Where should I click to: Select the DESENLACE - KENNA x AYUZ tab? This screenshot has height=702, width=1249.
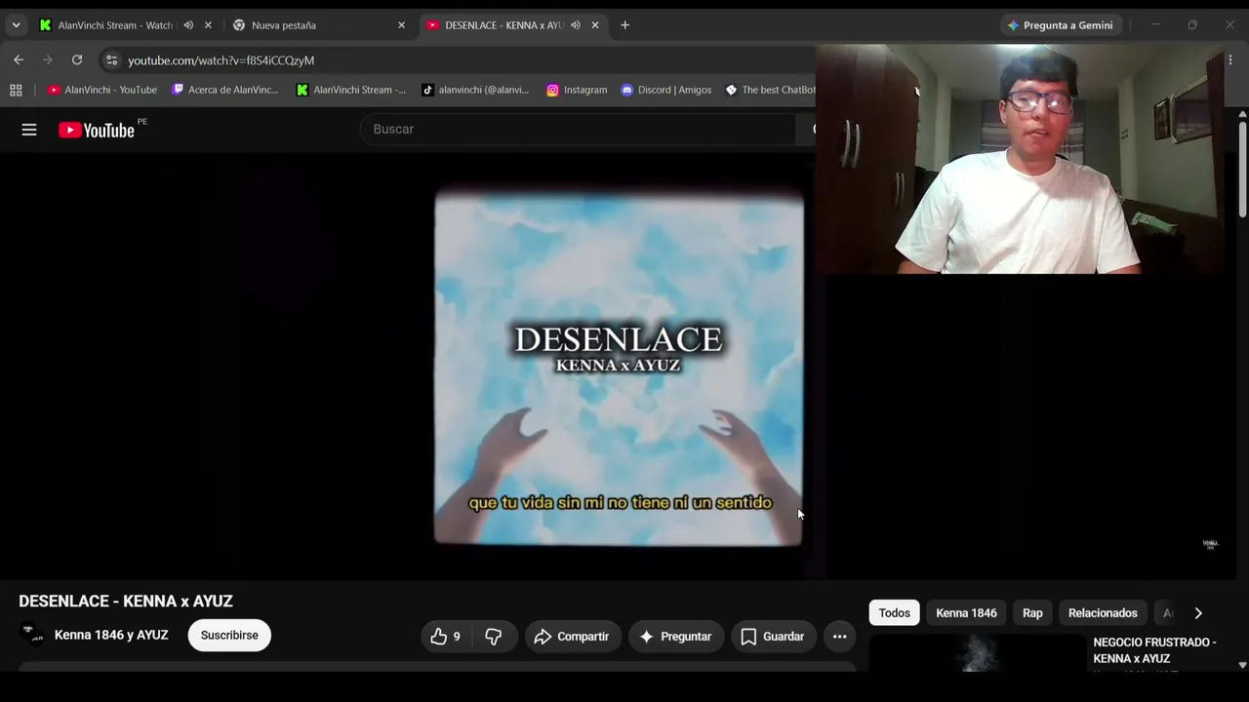[504, 25]
